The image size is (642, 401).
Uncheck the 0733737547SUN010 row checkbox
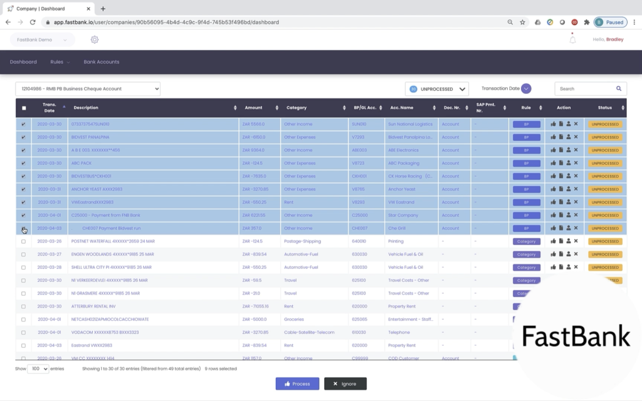pos(23,124)
